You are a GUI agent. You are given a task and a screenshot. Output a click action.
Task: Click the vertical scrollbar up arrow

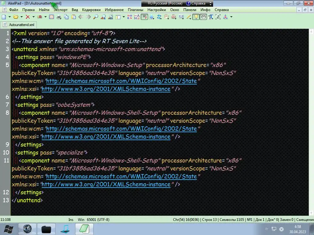pyautogui.click(x=312, y=32)
